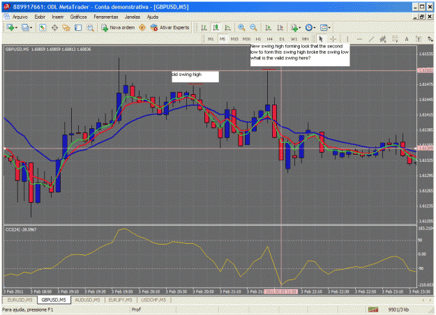Select the M5 timeframe
This screenshot has height=315, width=436.
[223, 39]
